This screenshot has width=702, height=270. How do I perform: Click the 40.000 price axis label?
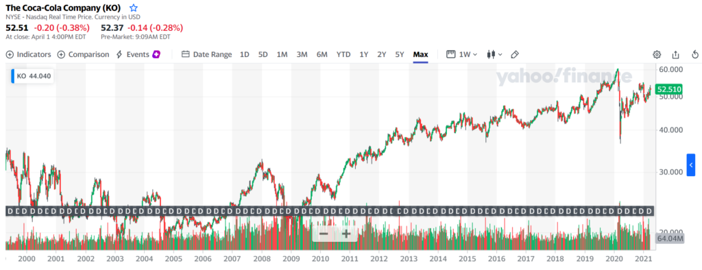670,130
